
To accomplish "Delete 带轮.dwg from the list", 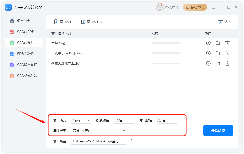I will pyautogui.click(x=227, y=43).
